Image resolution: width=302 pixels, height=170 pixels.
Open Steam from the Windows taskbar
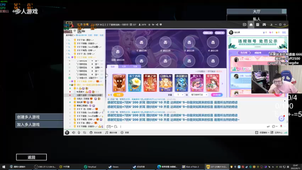coord(114,167)
